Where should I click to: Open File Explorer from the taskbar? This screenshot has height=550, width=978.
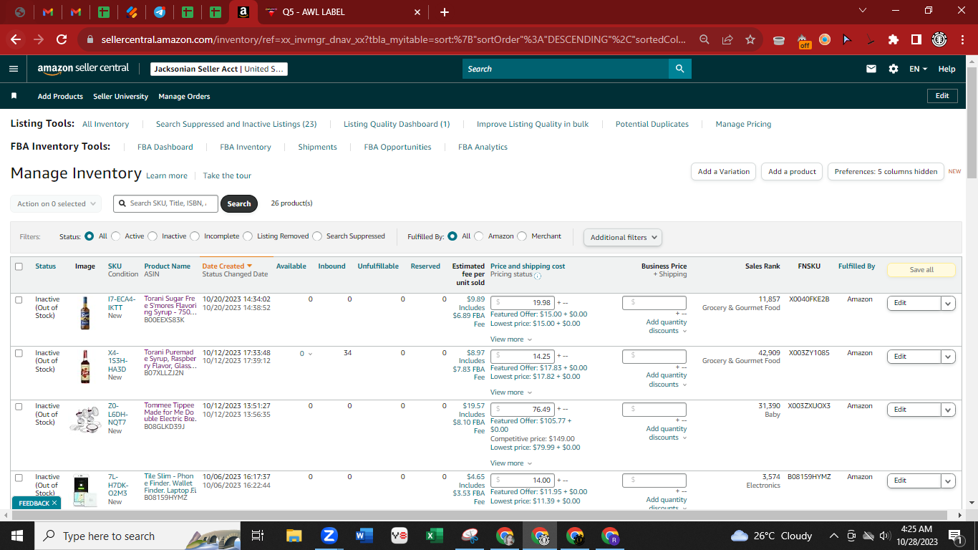pyautogui.click(x=294, y=536)
